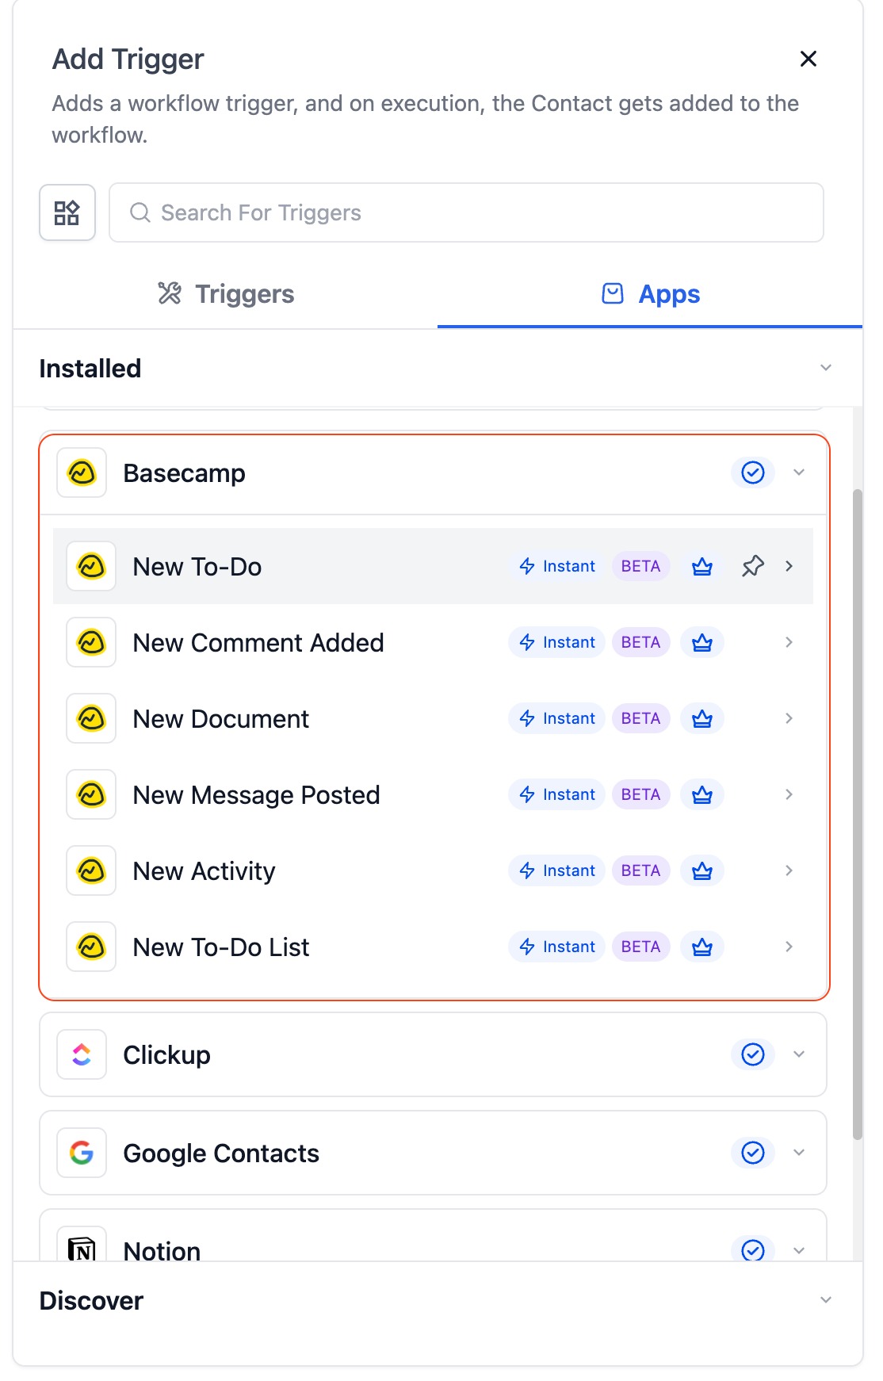Viewport: 883px width, 1381px height.
Task: Click the Clickup app logo
Action: (x=82, y=1054)
